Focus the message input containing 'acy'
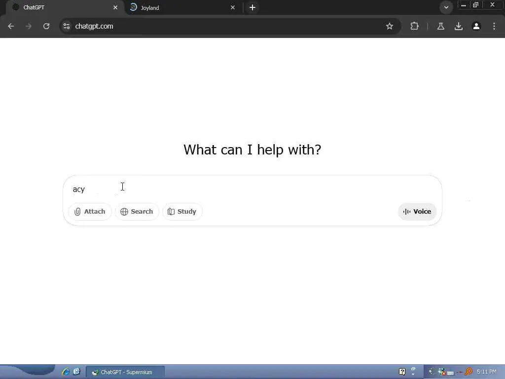Screen dimensions: 505x379 tap(252, 189)
